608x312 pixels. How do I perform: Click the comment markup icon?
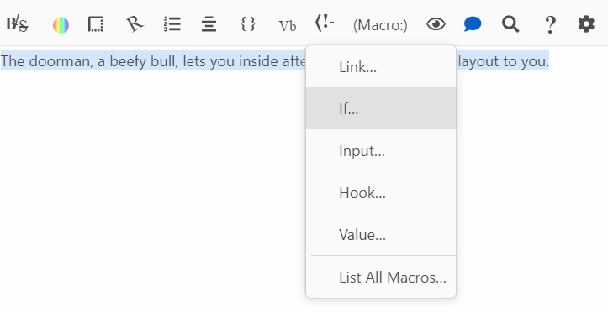(x=325, y=23)
